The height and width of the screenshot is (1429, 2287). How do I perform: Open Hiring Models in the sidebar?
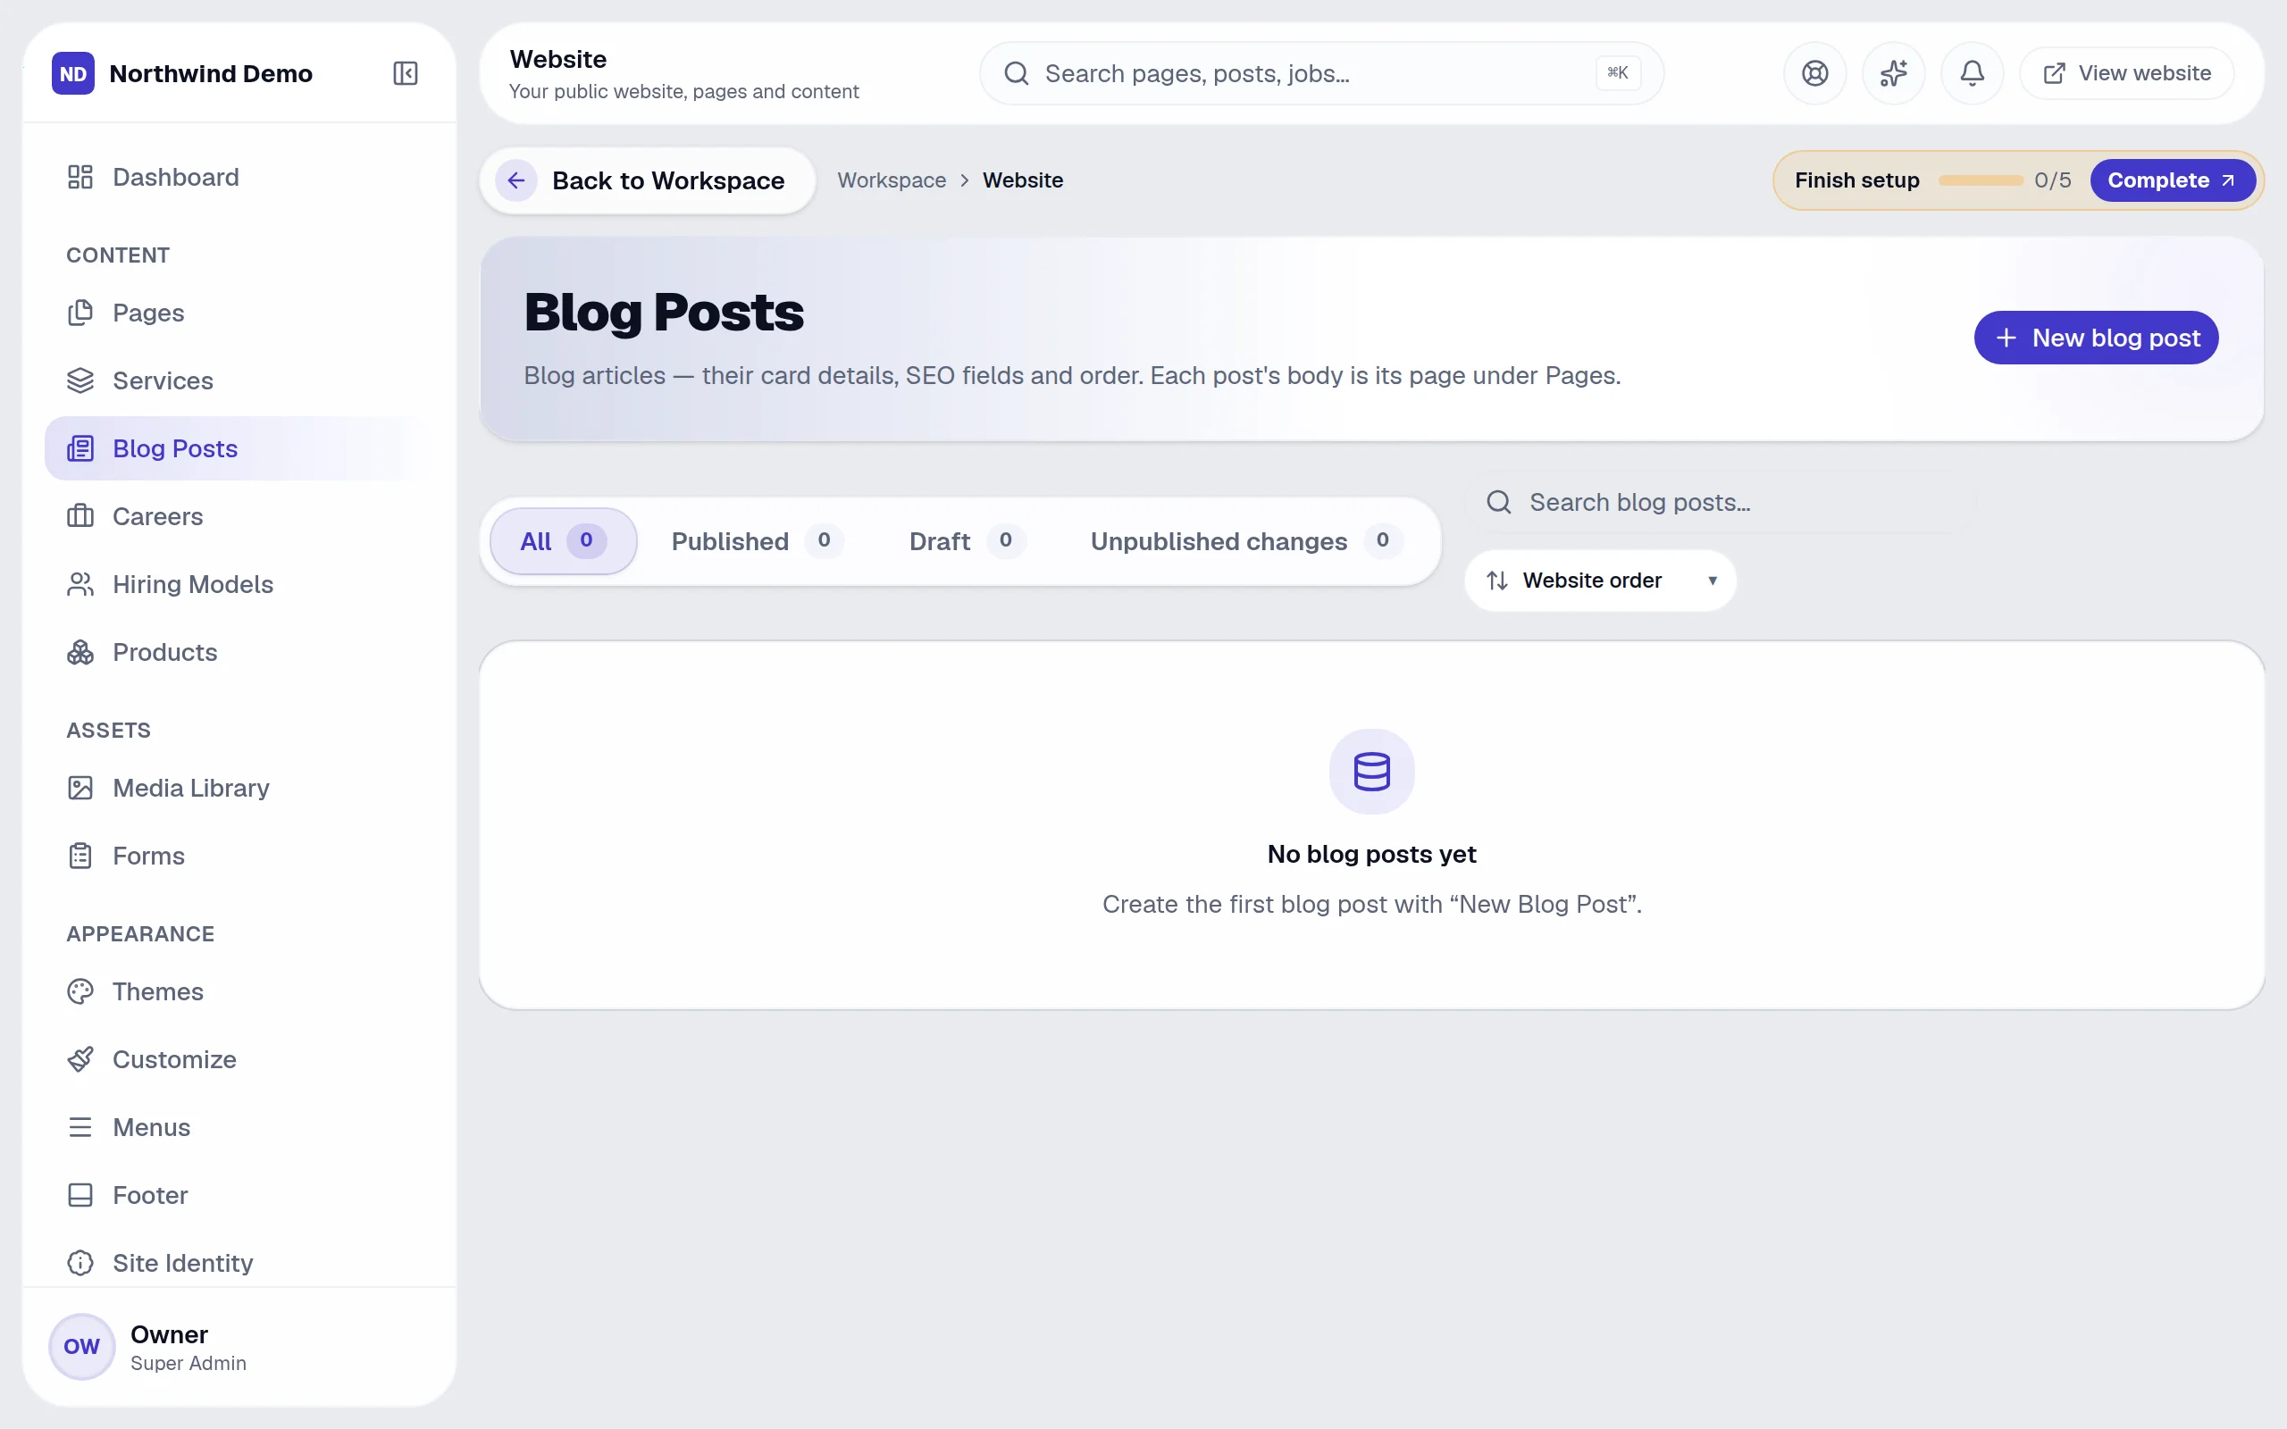click(239, 584)
